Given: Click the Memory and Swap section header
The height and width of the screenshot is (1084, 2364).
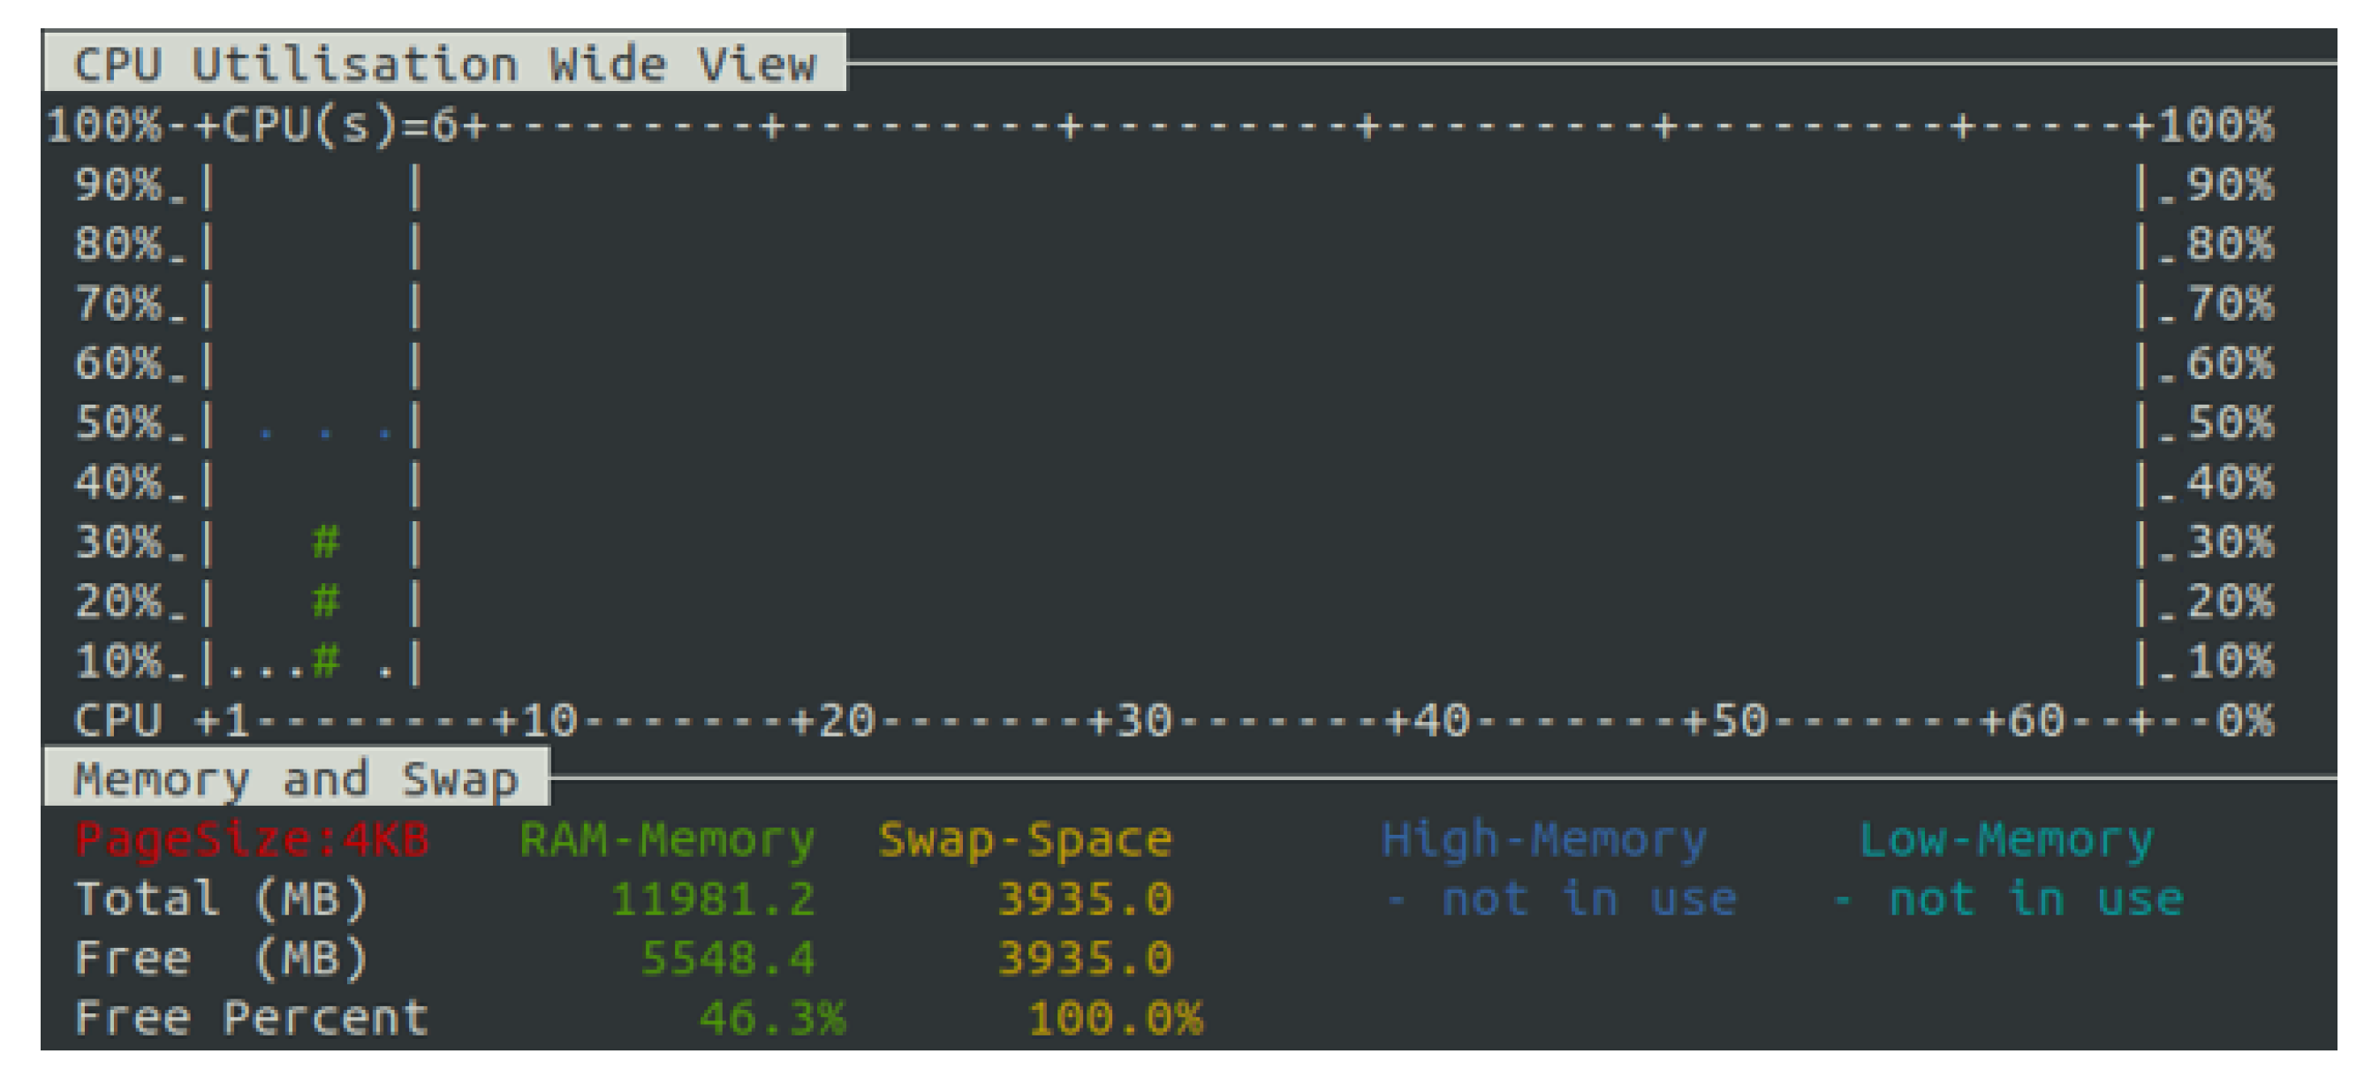Looking at the screenshot, I should tap(295, 779).
